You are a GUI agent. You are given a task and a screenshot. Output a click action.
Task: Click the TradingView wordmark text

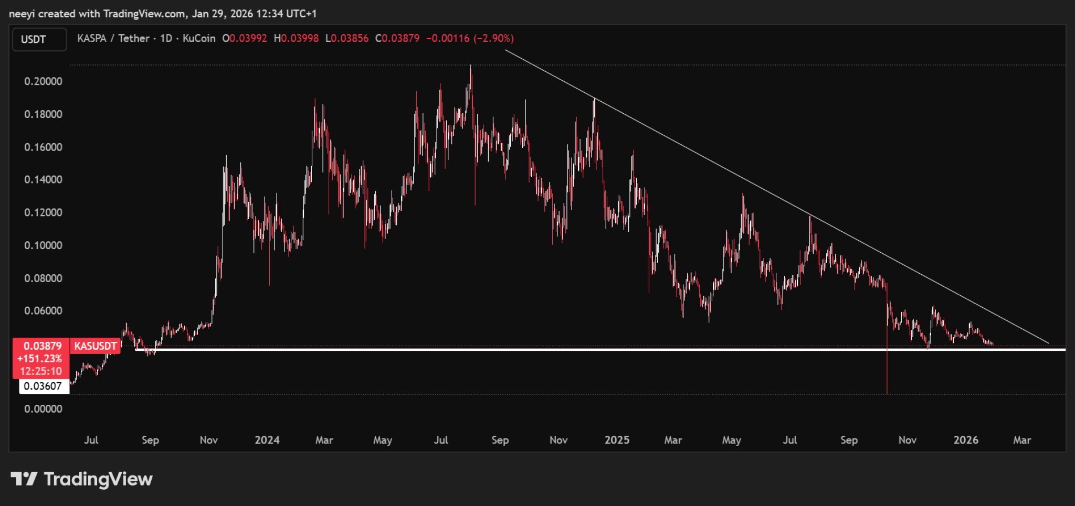[x=98, y=479]
